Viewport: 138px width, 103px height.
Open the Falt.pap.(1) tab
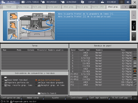click(x=39, y=7)
